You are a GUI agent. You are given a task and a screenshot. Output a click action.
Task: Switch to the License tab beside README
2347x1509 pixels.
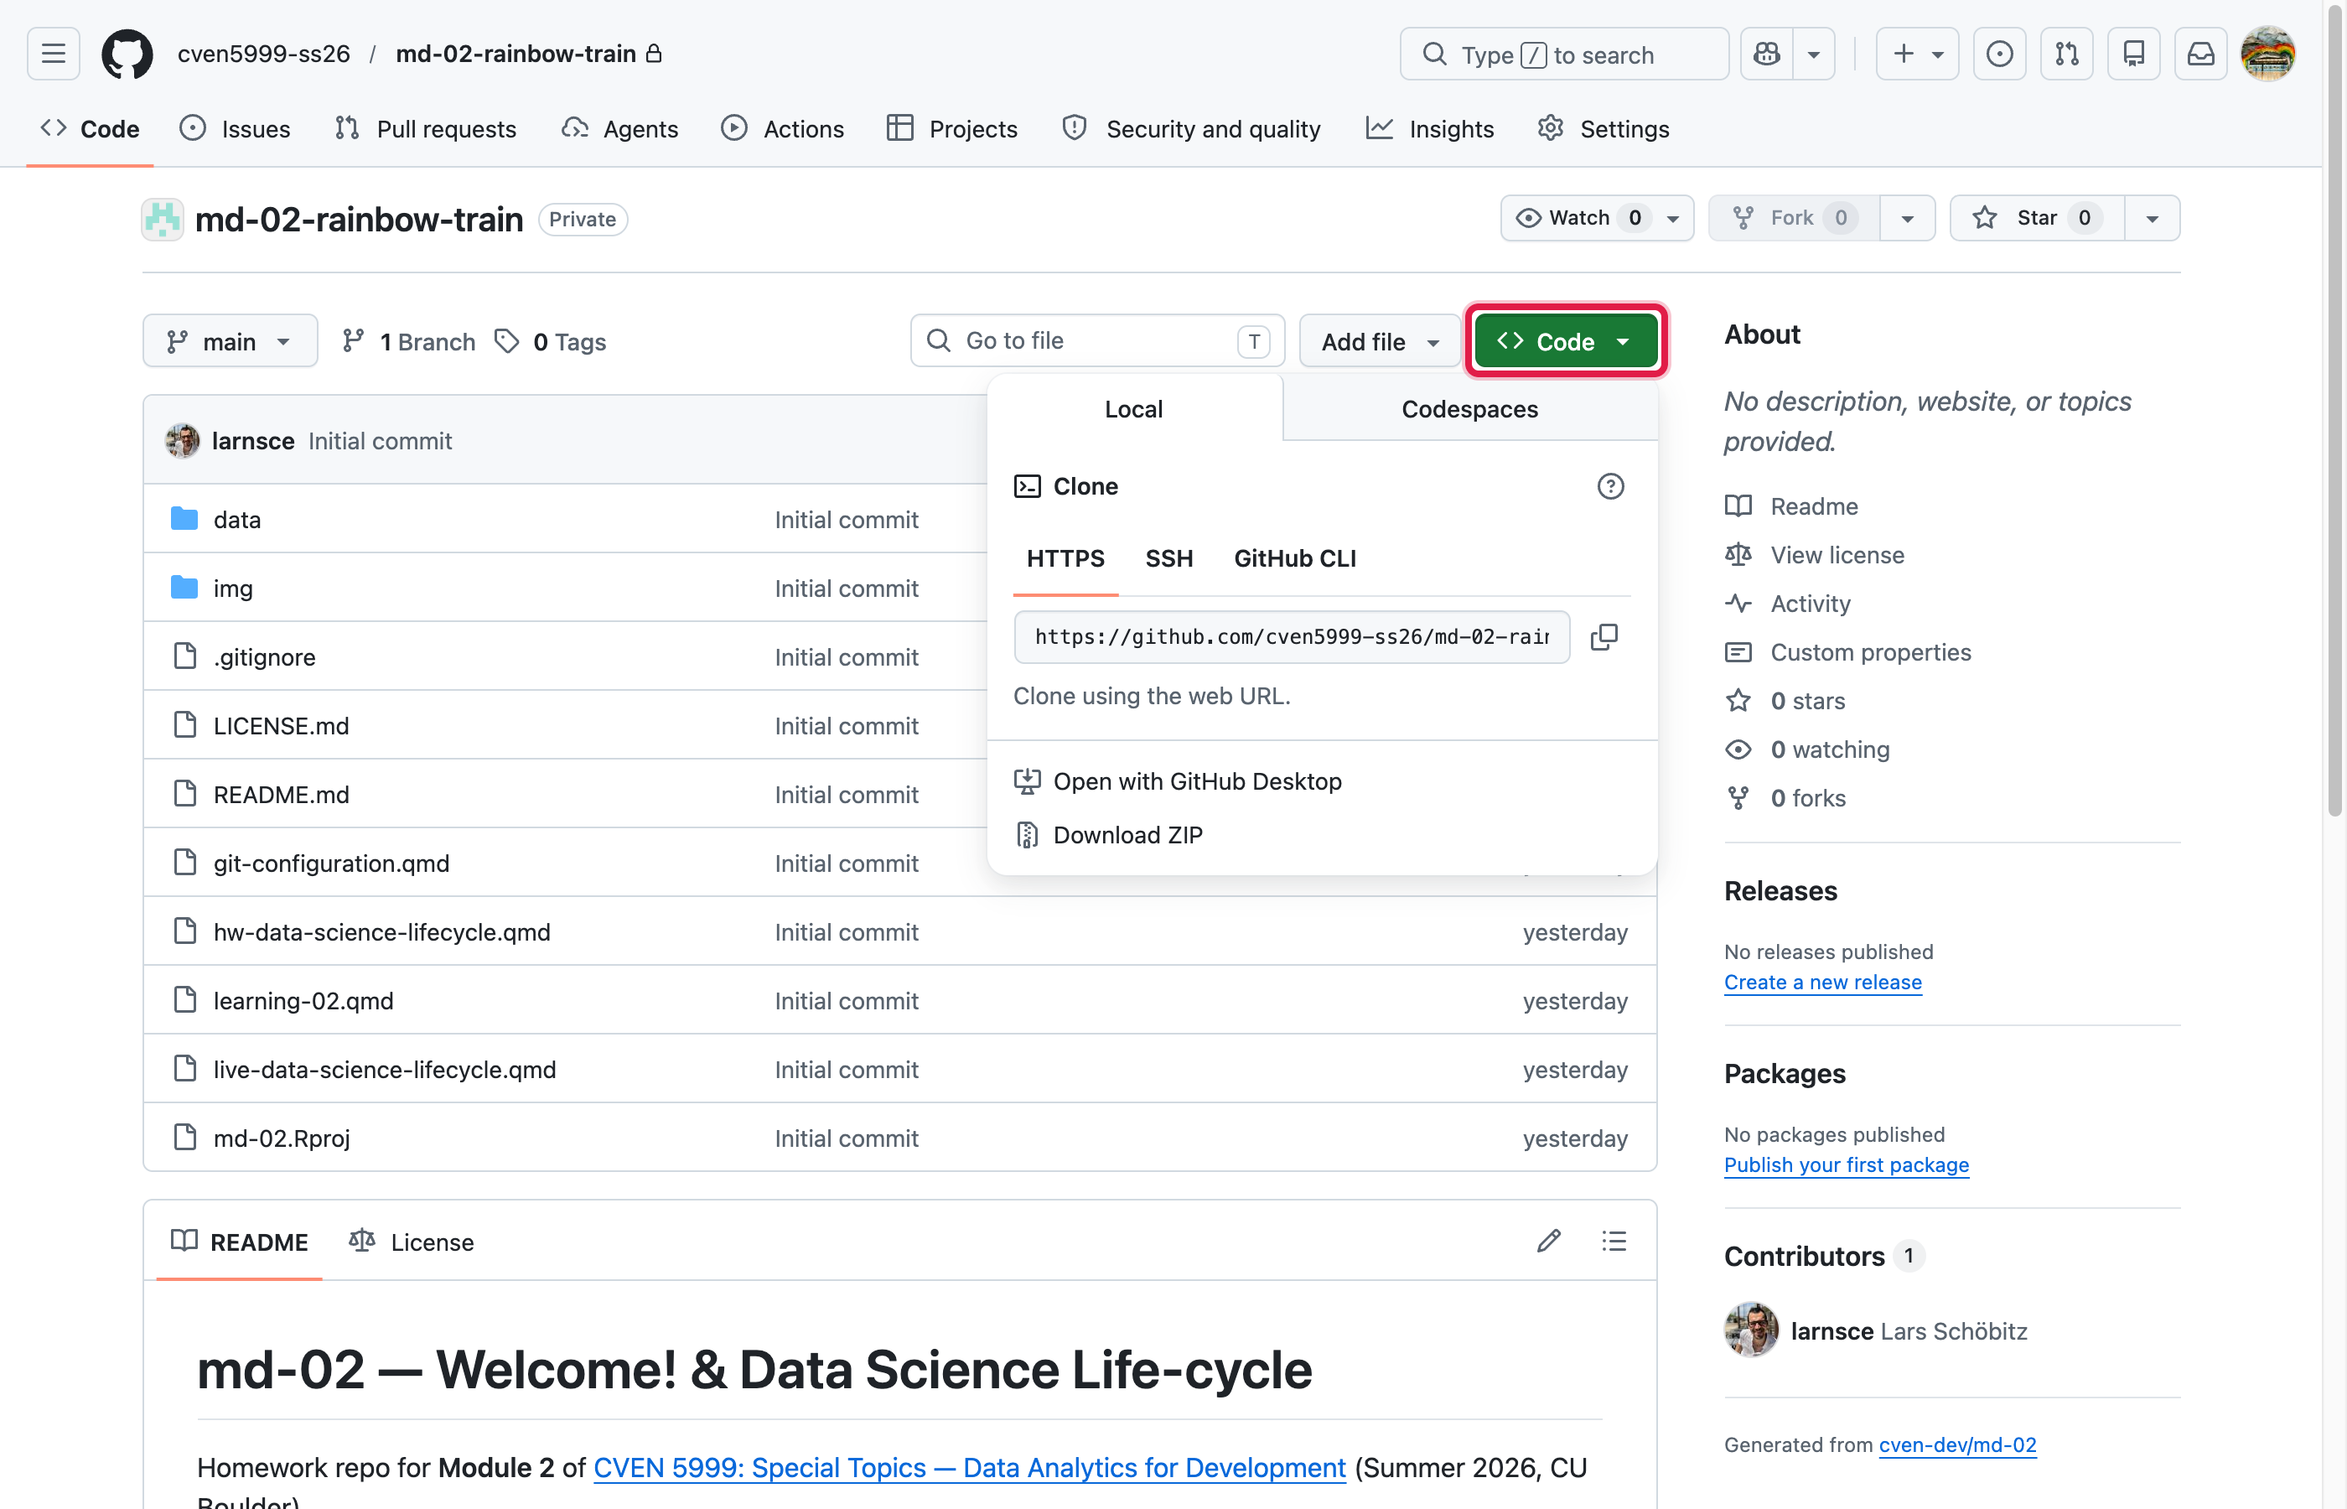point(412,1242)
